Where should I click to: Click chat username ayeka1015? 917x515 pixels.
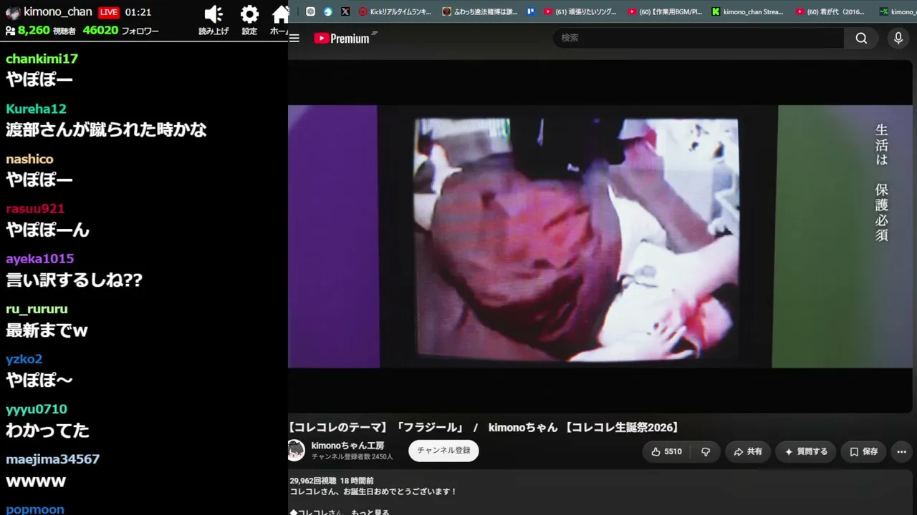point(39,258)
